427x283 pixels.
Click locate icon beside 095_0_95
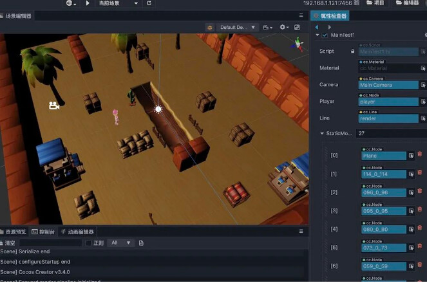pyautogui.click(x=411, y=211)
